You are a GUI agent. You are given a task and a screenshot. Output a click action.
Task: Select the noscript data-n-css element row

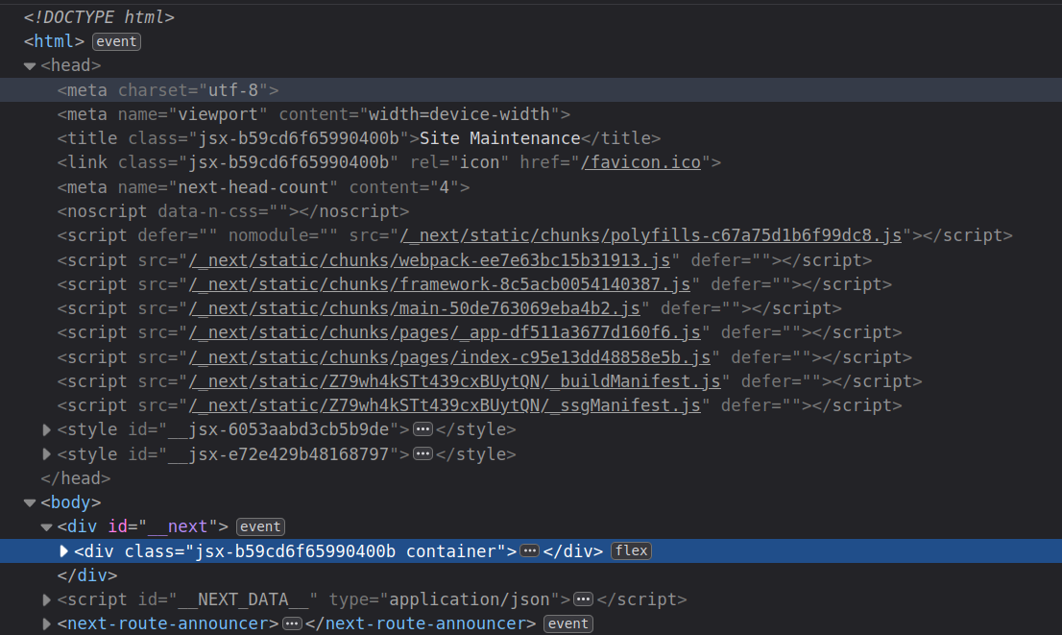[232, 211]
